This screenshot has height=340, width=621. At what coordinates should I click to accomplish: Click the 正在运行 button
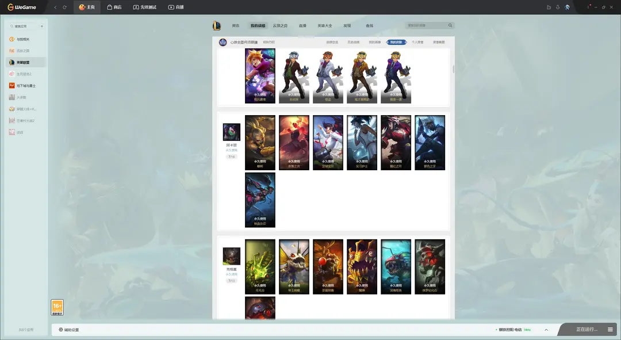(586, 329)
